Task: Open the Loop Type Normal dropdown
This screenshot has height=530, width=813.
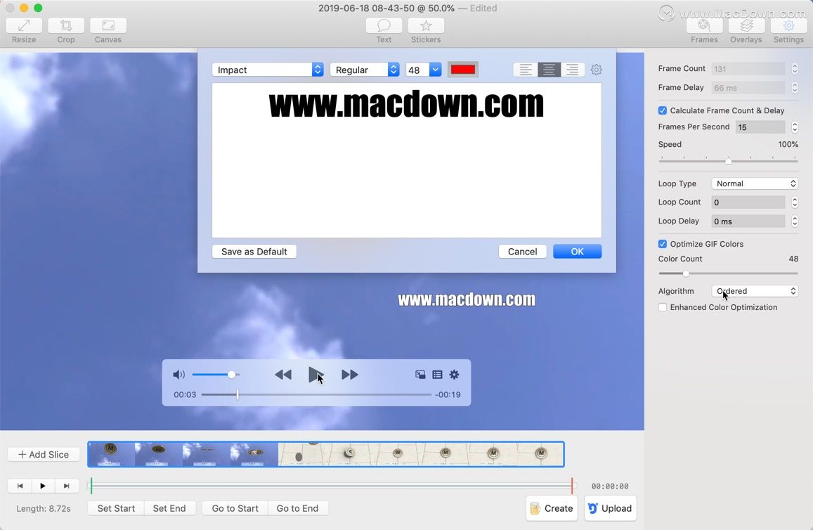Action: [755, 183]
